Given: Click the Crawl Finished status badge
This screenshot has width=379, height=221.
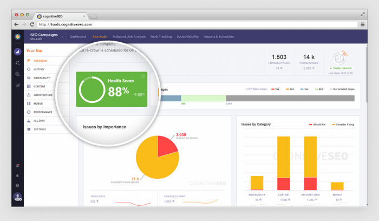Looking at the screenshot, I should pos(341,68).
